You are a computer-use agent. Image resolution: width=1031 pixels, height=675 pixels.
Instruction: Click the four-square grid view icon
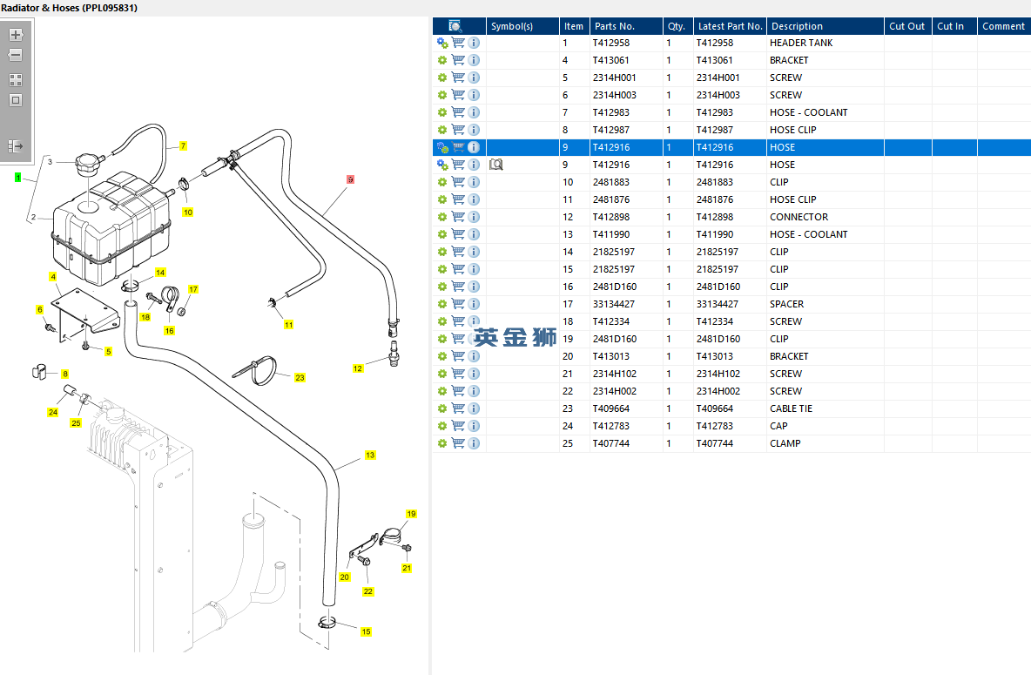tap(16, 80)
